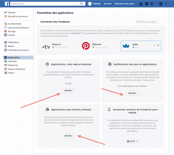The image size is (174, 155).
Task: Click the cube icon beside Notifications des jeux
Action: 110,64
